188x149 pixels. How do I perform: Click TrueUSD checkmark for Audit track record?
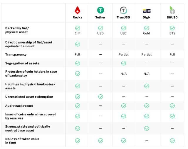click(123, 106)
